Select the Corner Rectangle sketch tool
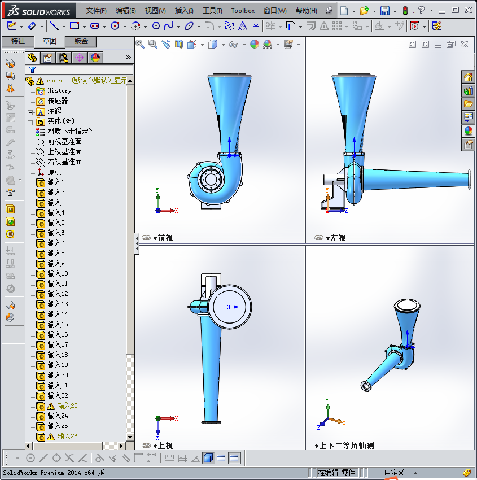Viewport: 477px width, 480px height. point(75,26)
